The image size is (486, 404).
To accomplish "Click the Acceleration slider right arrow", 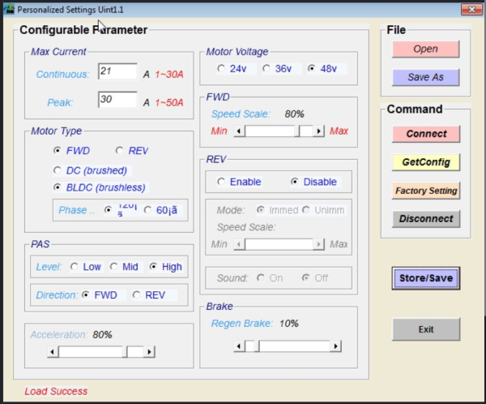I will [149, 352].
